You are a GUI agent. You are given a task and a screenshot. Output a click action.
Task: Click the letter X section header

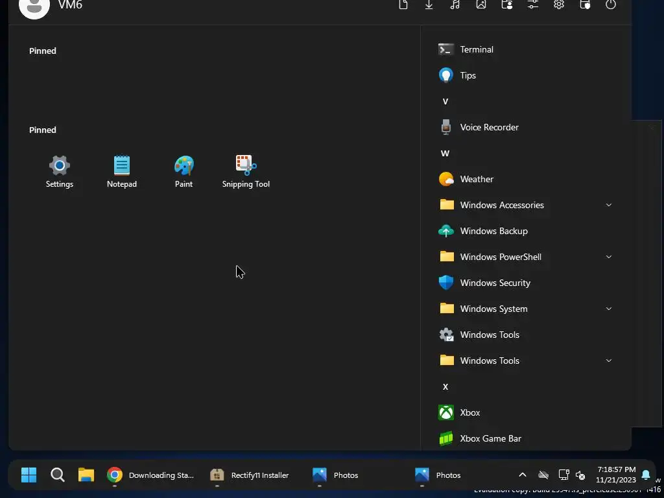click(x=445, y=386)
